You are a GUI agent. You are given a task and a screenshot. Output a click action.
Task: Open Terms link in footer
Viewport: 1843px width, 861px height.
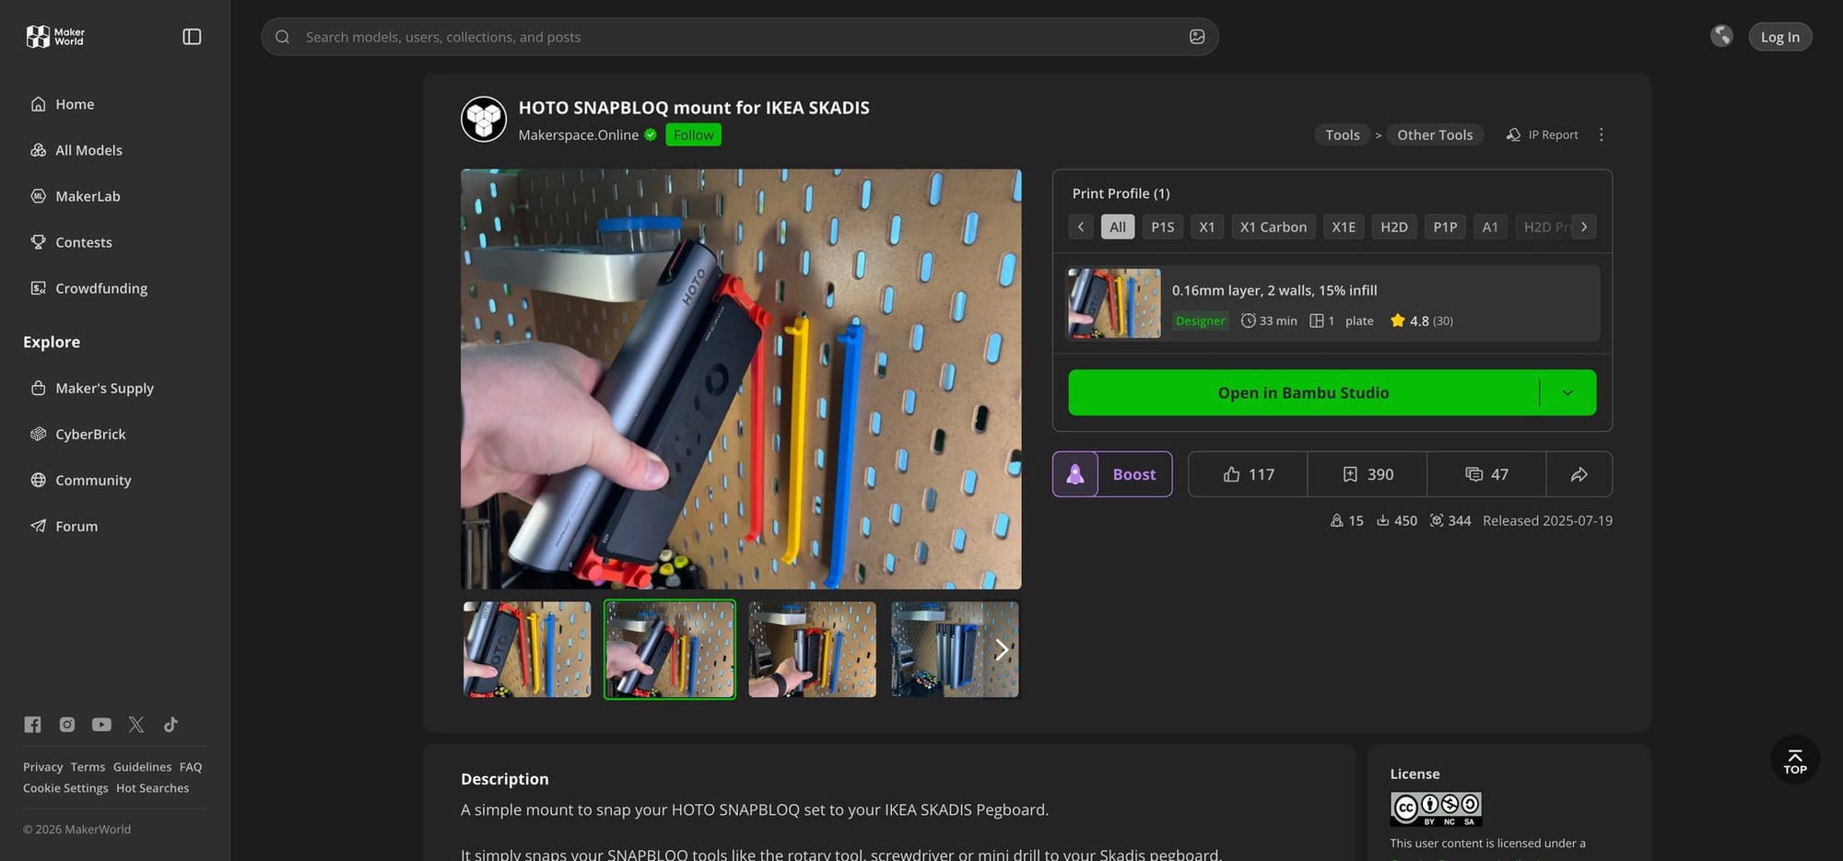click(88, 767)
